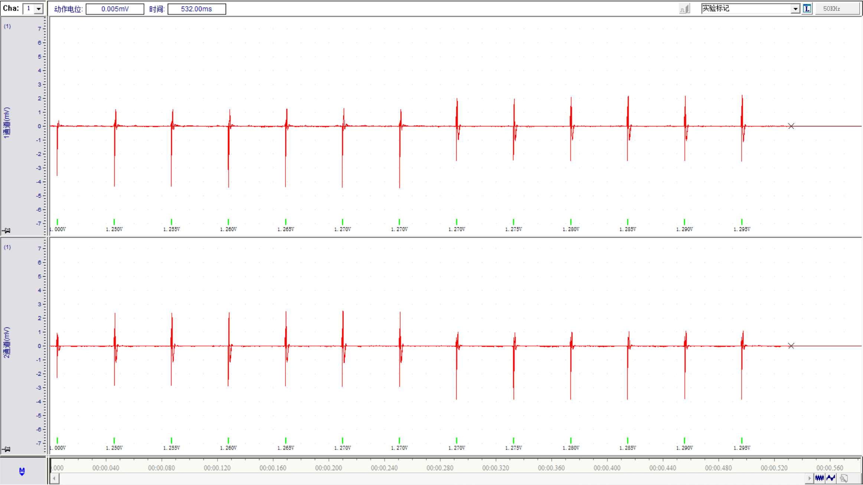863x485 pixels.
Task: Expand the 实验标记 dropdown list
Action: pos(795,9)
